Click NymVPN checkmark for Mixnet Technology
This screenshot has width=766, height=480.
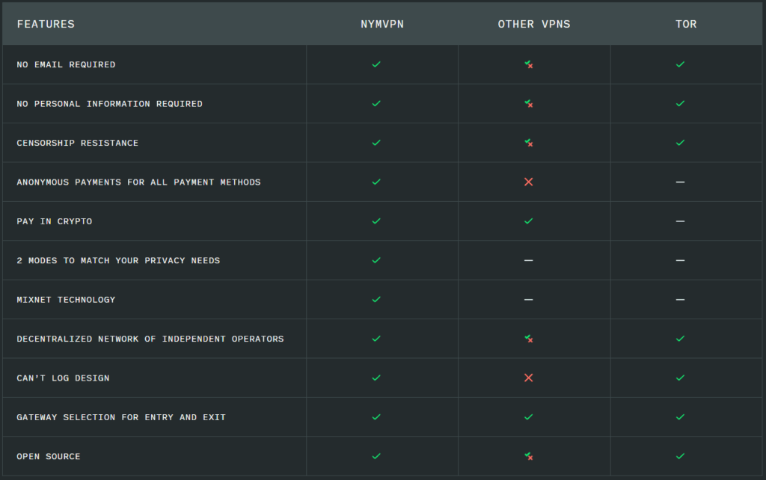coord(376,299)
